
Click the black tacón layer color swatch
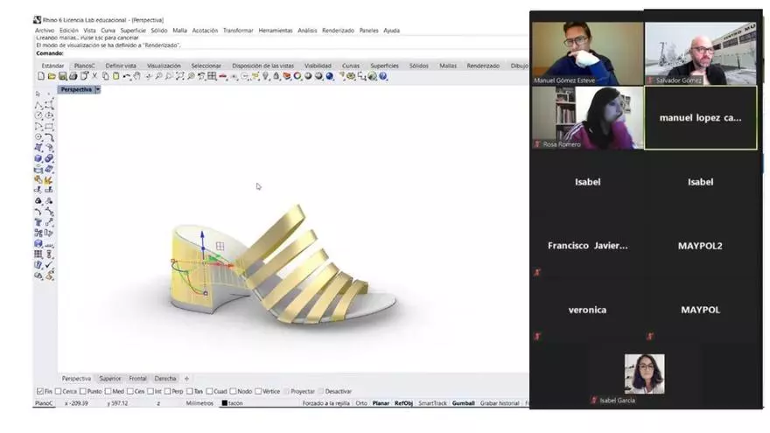(x=225, y=403)
